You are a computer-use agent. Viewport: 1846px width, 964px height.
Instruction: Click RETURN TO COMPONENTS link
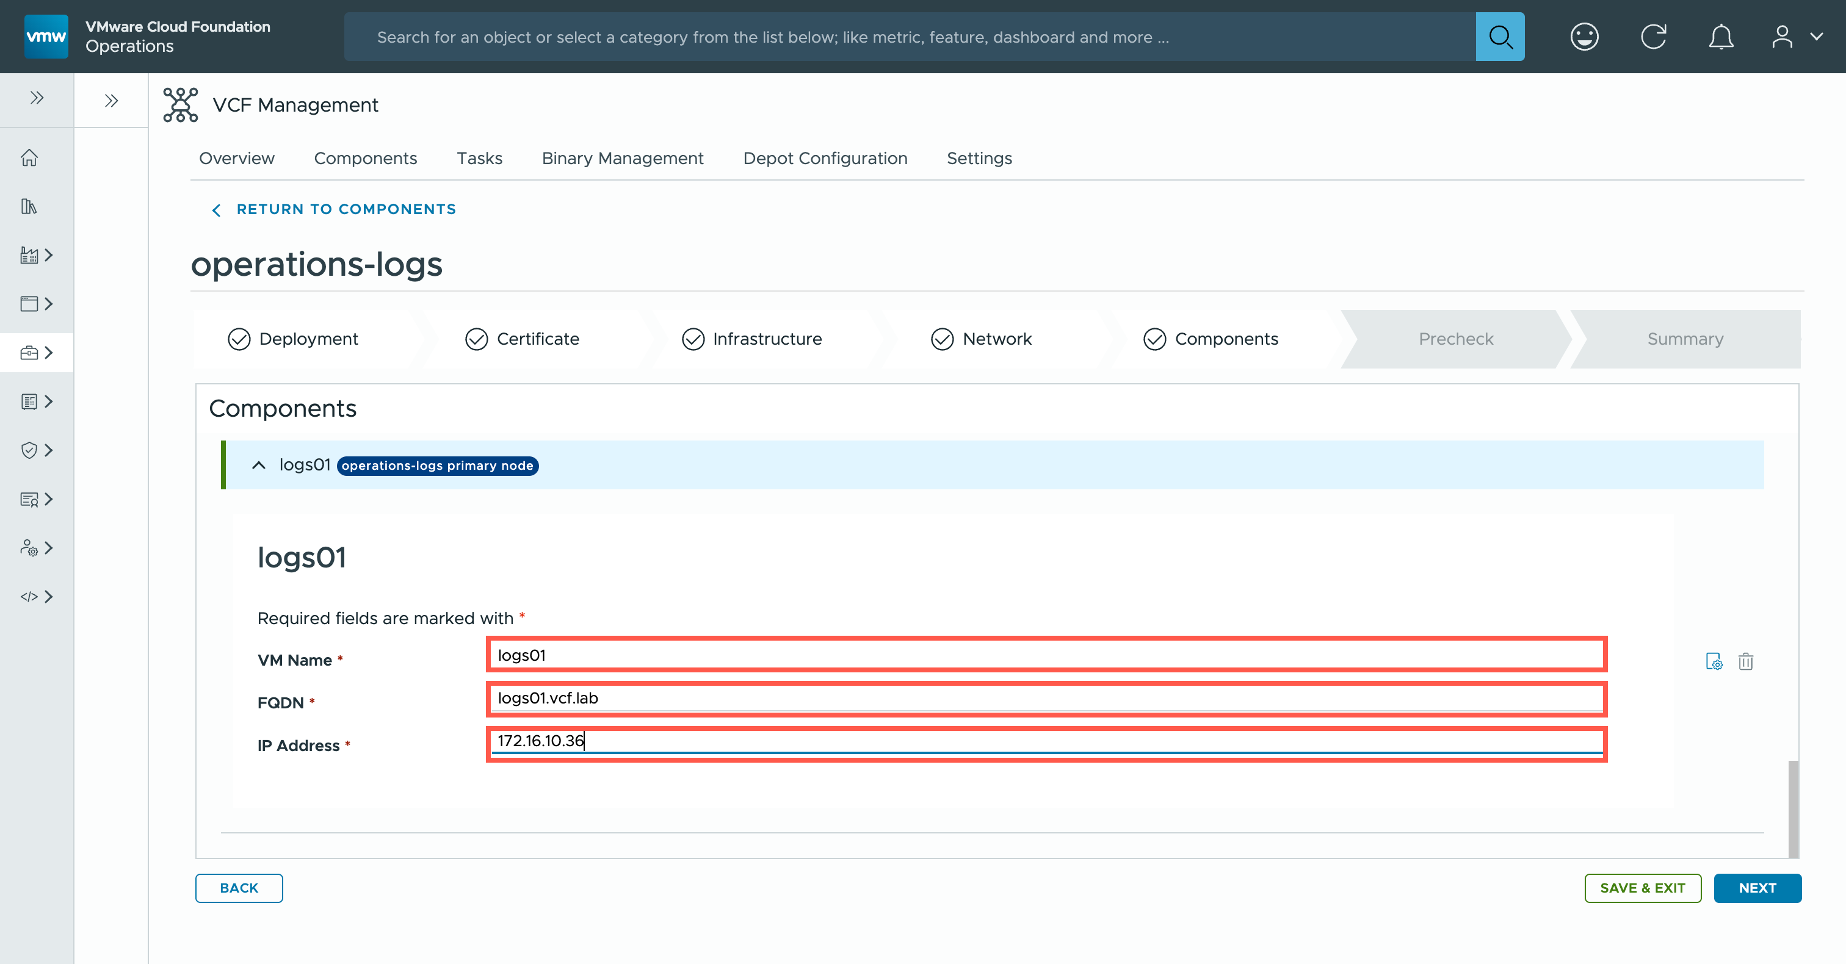tap(346, 209)
